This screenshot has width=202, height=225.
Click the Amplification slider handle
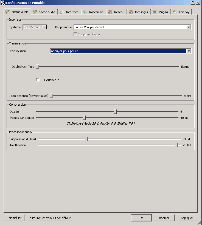point(176,145)
